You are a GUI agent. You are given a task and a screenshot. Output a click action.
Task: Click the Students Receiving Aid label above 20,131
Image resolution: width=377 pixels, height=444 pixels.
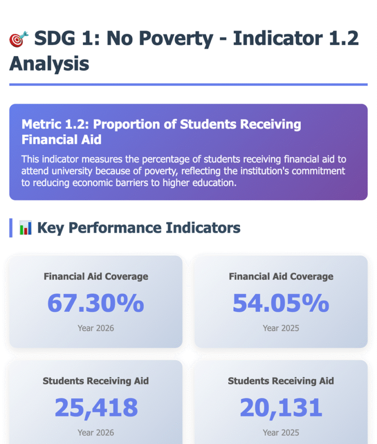(281, 381)
